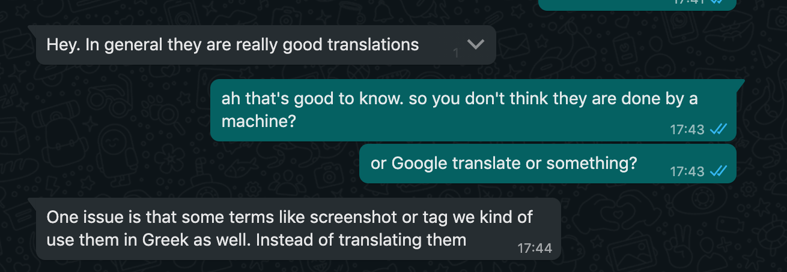Click the blue double-check read receipt on 'machine?' message
The width and height of the screenshot is (787, 272).
719,129
